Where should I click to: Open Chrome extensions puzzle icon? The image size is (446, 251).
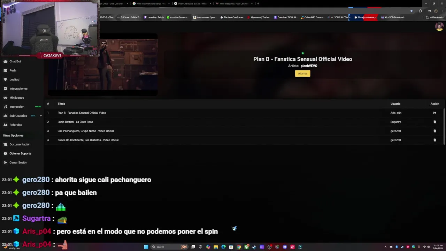pyautogui.click(x=420, y=11)
